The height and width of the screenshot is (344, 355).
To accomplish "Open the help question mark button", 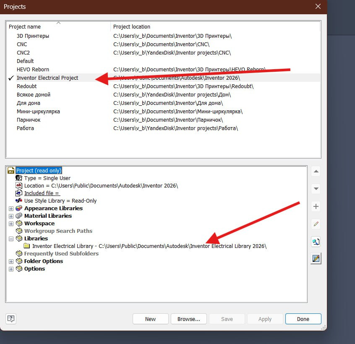I will tap(11, 319).
